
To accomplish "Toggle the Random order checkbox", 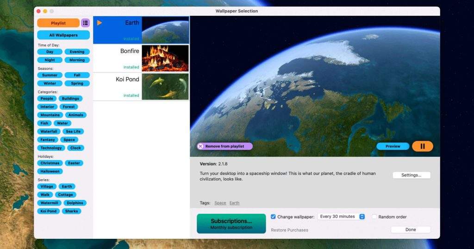I will pyautogui.click(x=374, y=217).
